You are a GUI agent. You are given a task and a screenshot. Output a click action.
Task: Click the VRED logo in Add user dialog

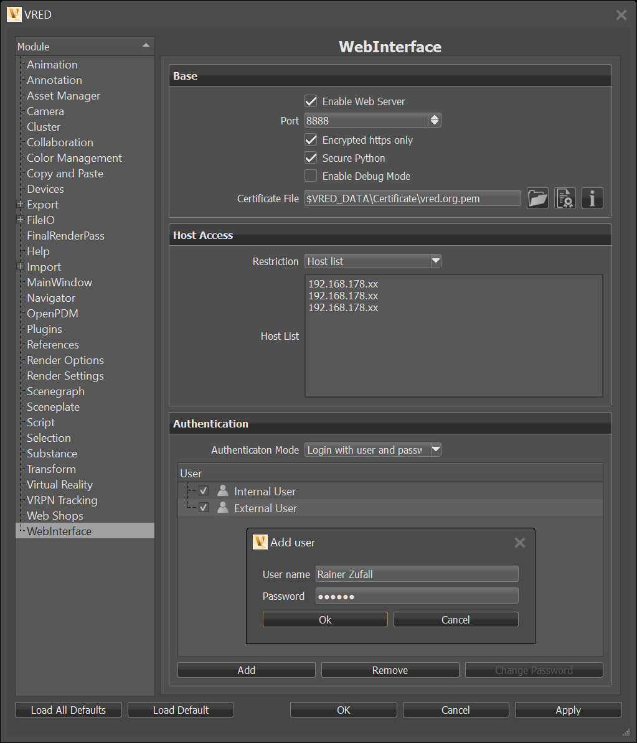(x=260, y=542)
